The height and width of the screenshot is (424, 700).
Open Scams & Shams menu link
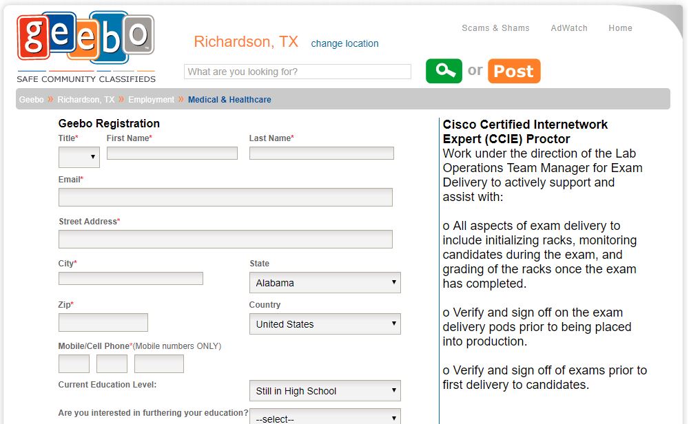(495, 28)
